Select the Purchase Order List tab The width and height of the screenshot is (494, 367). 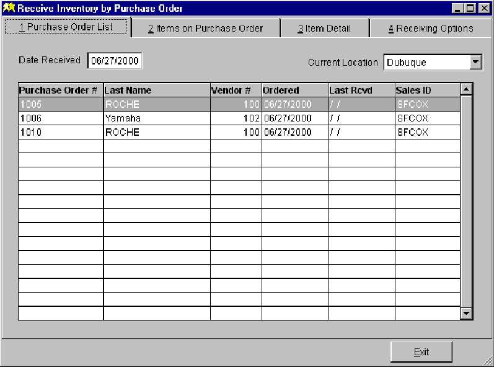point(67,27)
